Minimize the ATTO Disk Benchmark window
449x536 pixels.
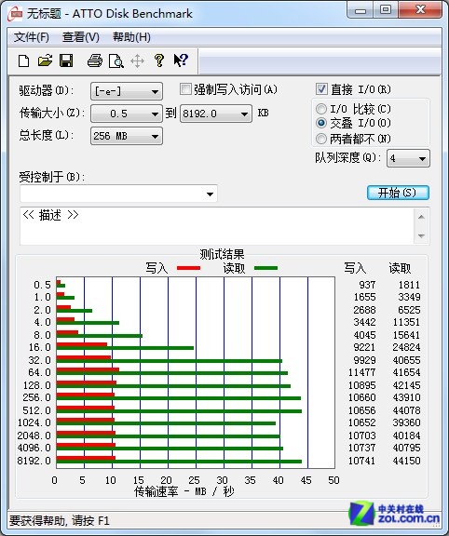click(x=361, y=10)
